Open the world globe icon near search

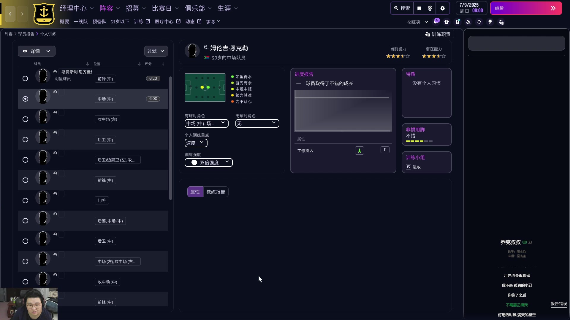click(x=430, y=8)
